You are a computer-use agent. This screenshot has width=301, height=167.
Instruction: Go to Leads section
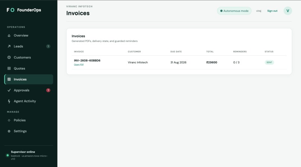(29, 46)
